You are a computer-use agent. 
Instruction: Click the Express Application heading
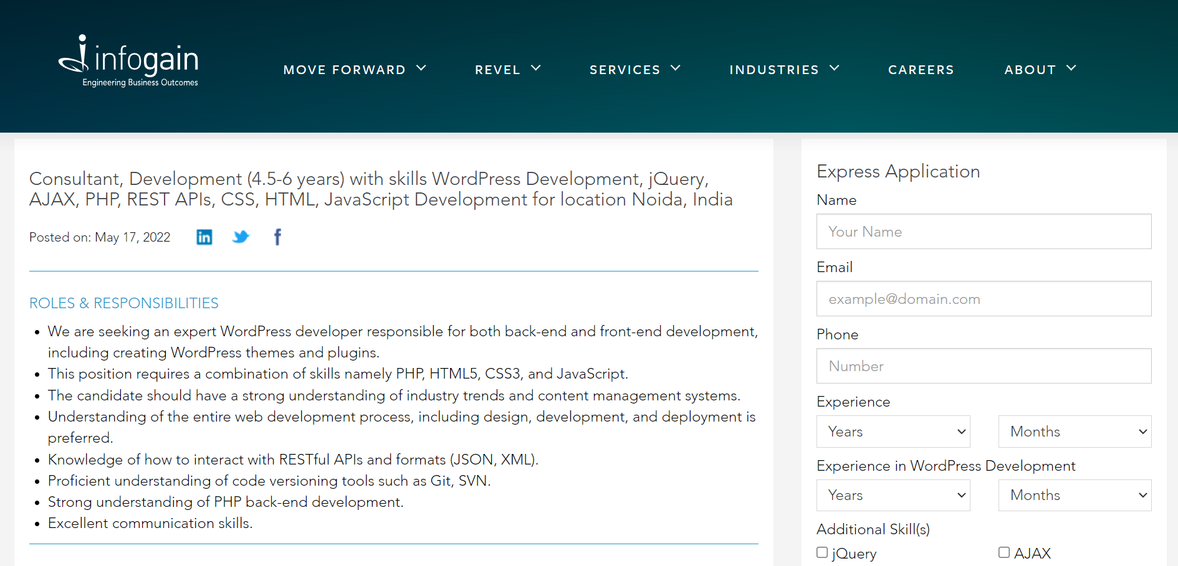[898, 171]
